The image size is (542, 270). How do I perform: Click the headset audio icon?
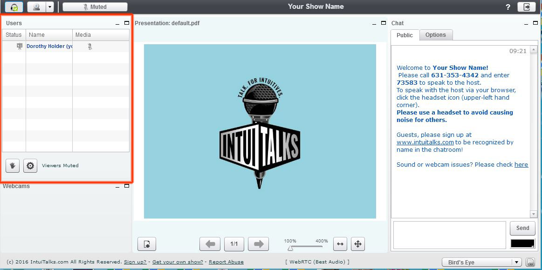(x=14, y=7)
